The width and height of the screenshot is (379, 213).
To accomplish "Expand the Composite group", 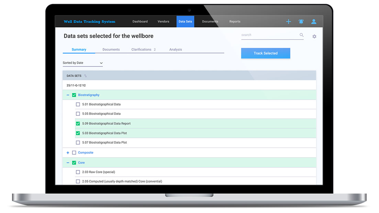I will coord(68,153).
